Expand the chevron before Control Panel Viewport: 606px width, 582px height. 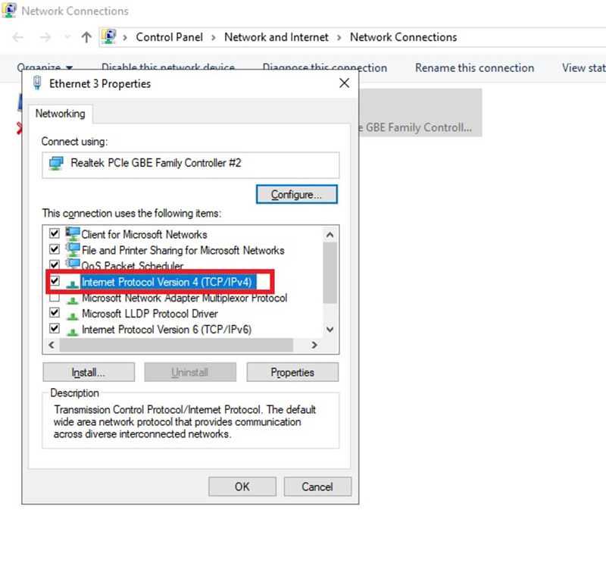(x=125, y=37)
